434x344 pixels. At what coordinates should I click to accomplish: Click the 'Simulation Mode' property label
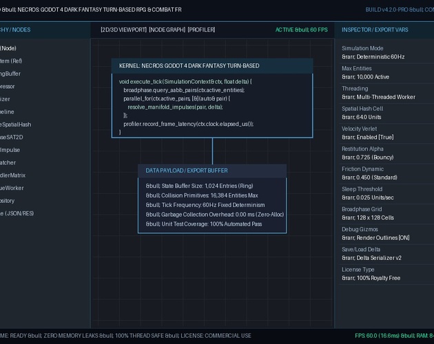click(362, 48)
